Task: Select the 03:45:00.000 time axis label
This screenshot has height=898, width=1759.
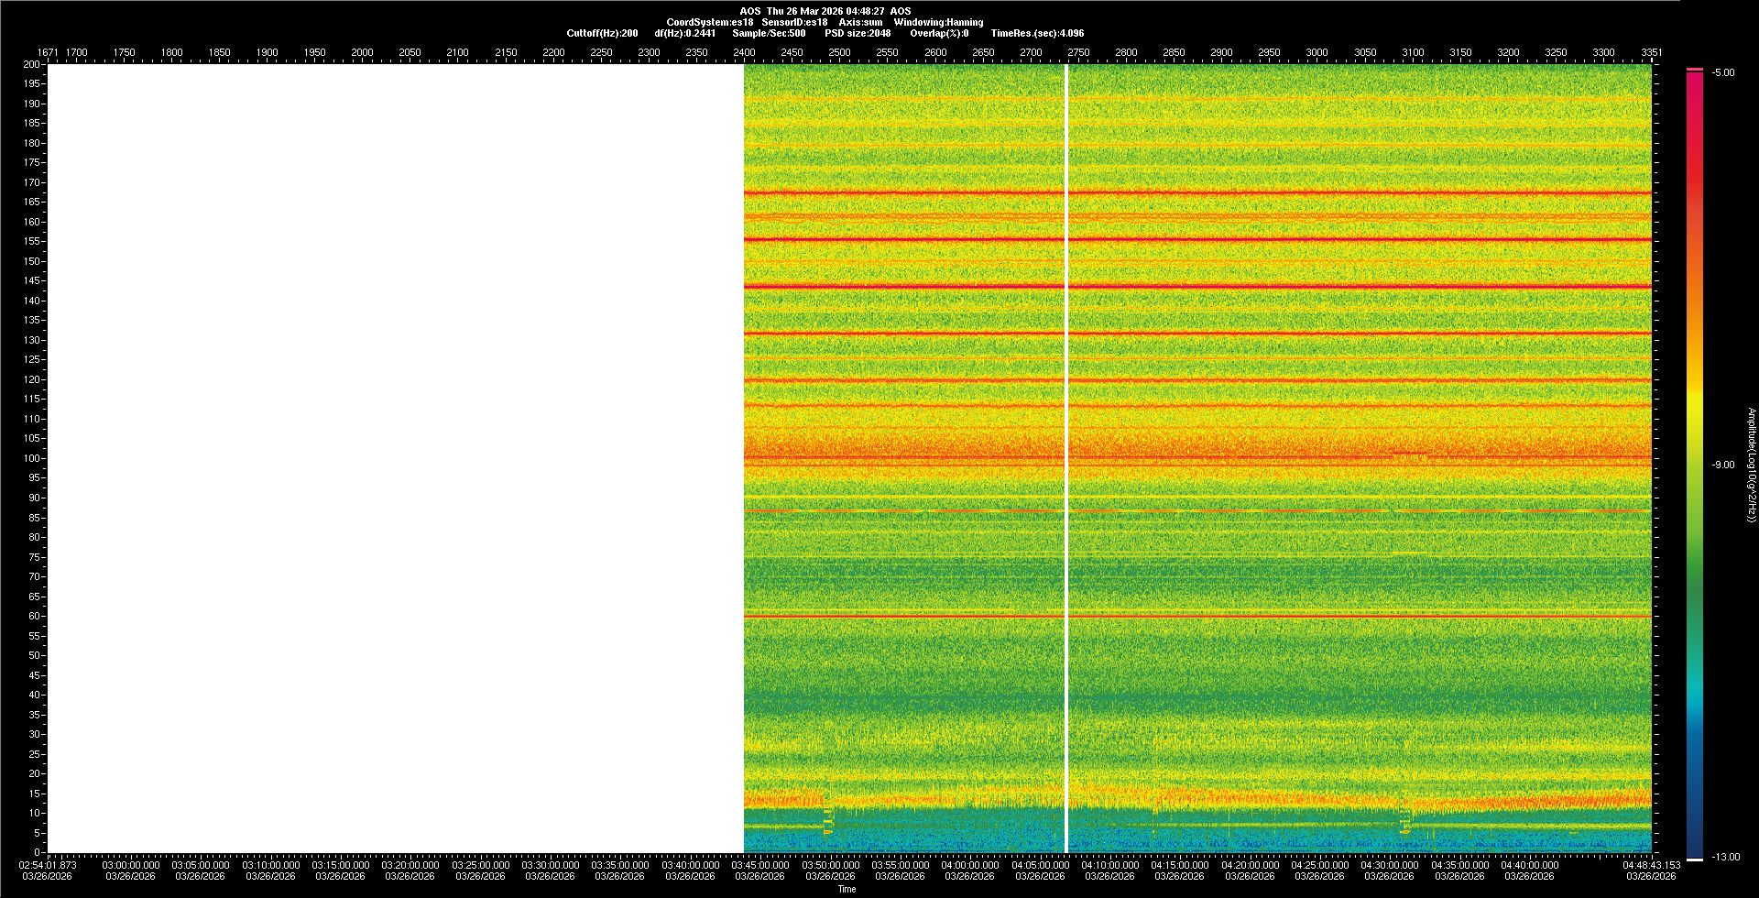Action: click(759, 865)
